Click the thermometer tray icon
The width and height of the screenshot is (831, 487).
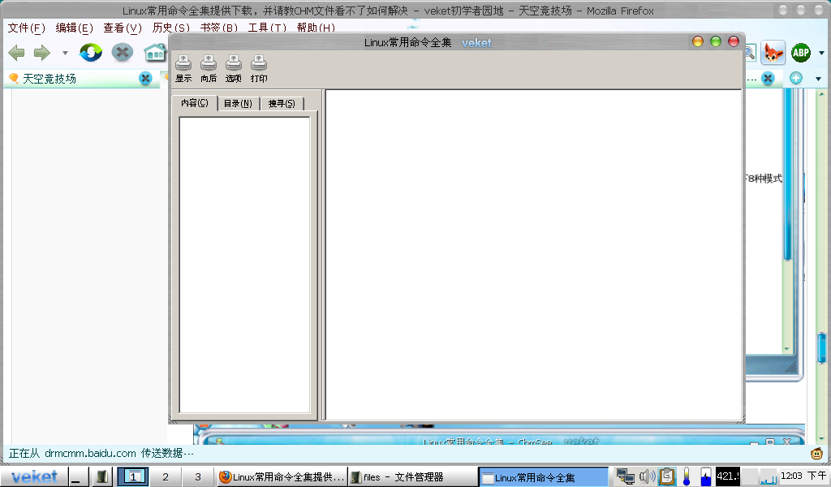click(687, 476)
